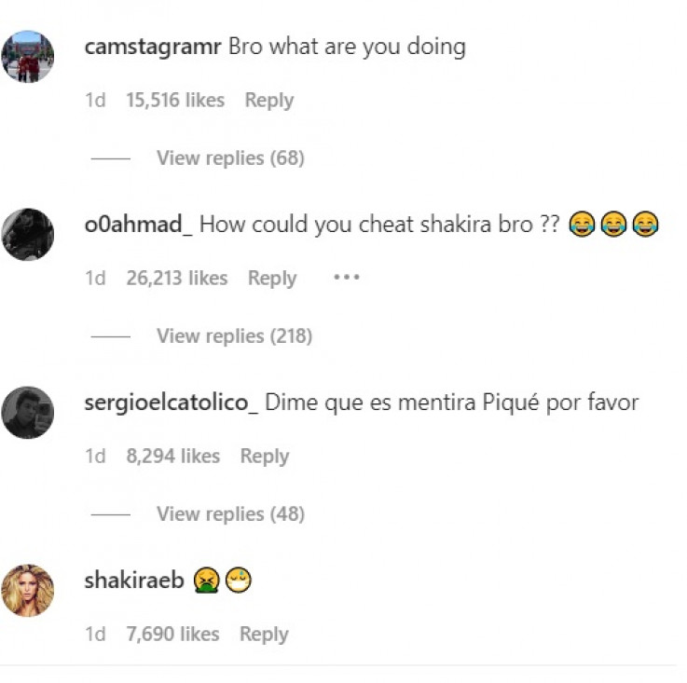This screenshot has width=687, height=683.
Task: Open shakiraeb's profile picture
Action: coord(28,590)
